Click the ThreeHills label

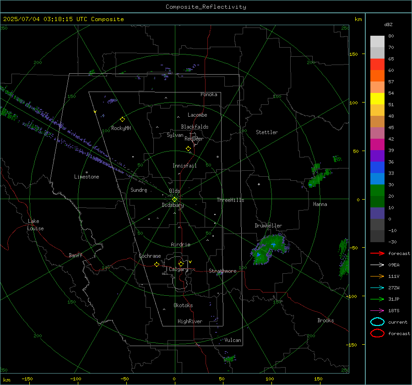(230, 200)
